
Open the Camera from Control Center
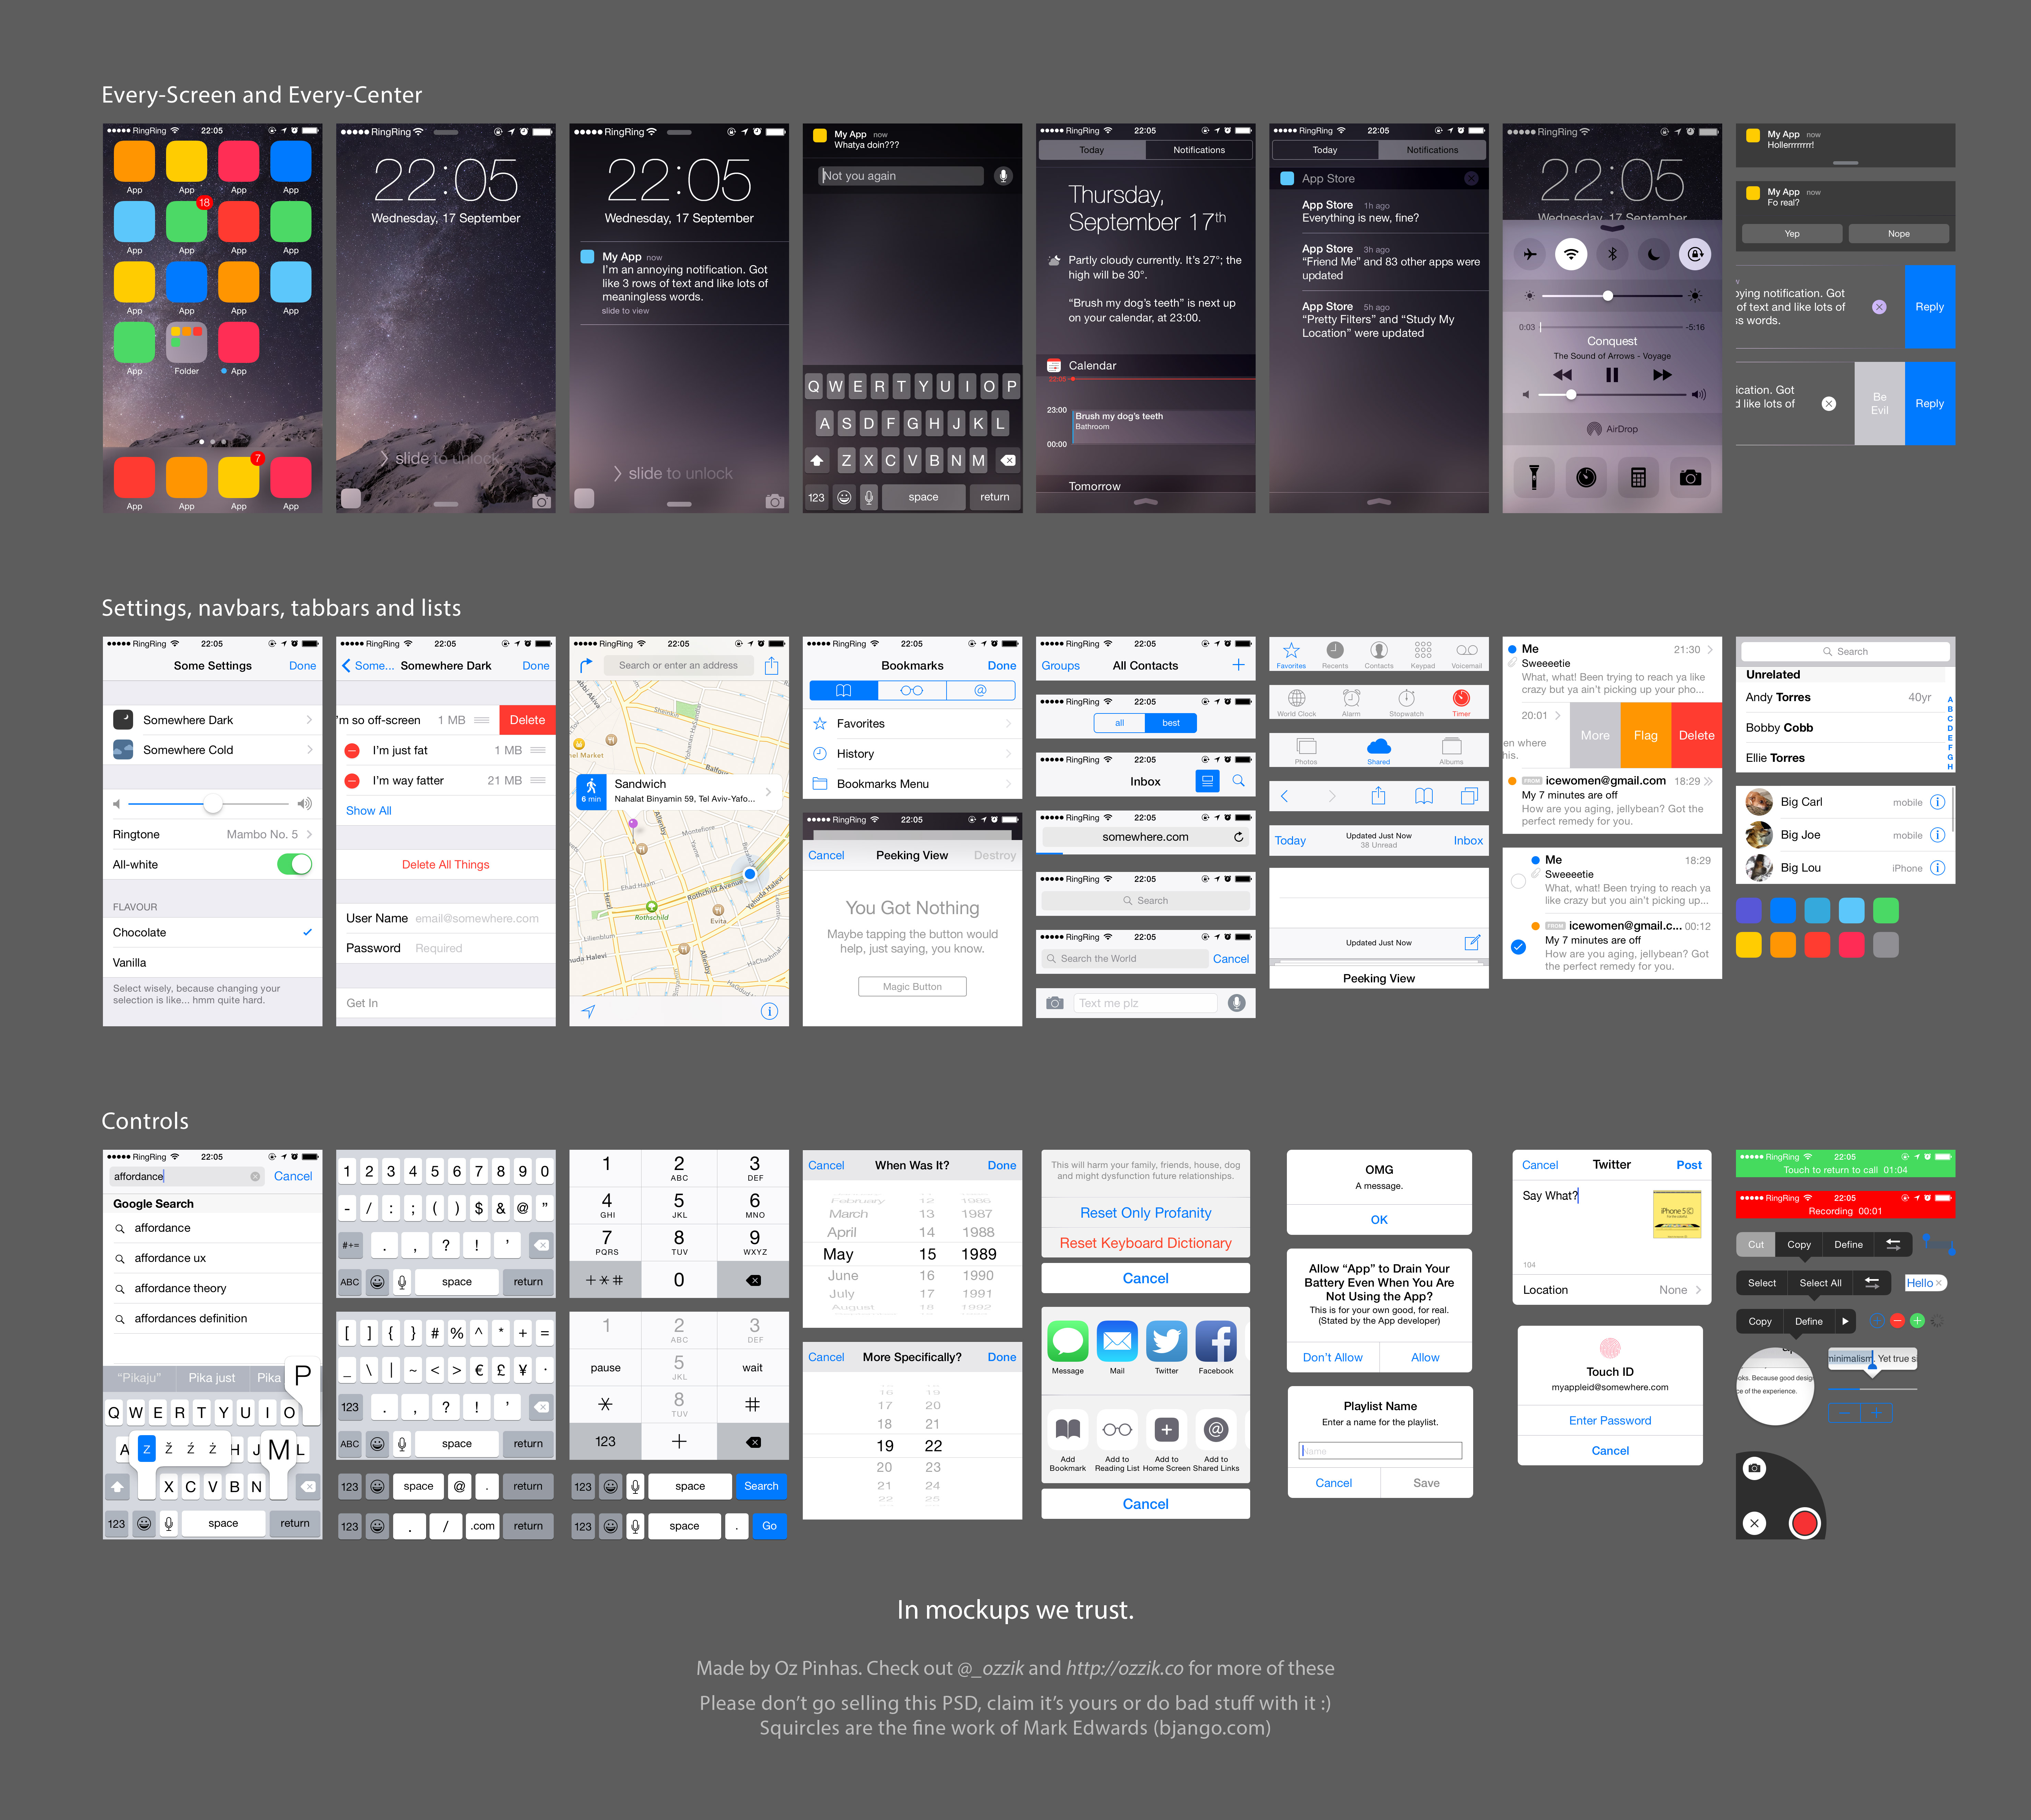coord(1691,477)
